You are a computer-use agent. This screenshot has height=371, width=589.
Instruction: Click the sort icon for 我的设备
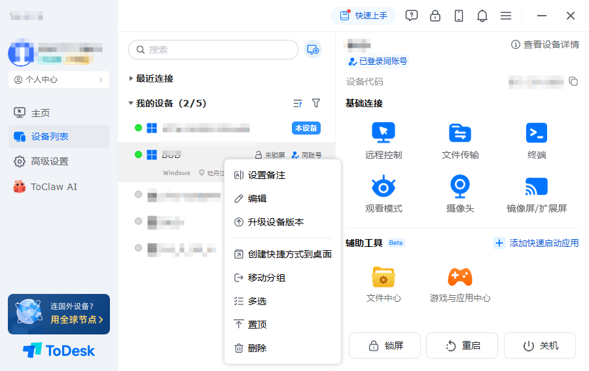tap(298, 103)
